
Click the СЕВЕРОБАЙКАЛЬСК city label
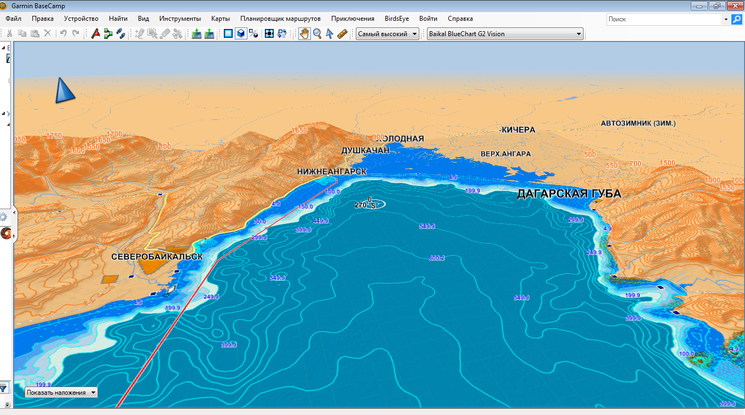click(x=157, y=257)
